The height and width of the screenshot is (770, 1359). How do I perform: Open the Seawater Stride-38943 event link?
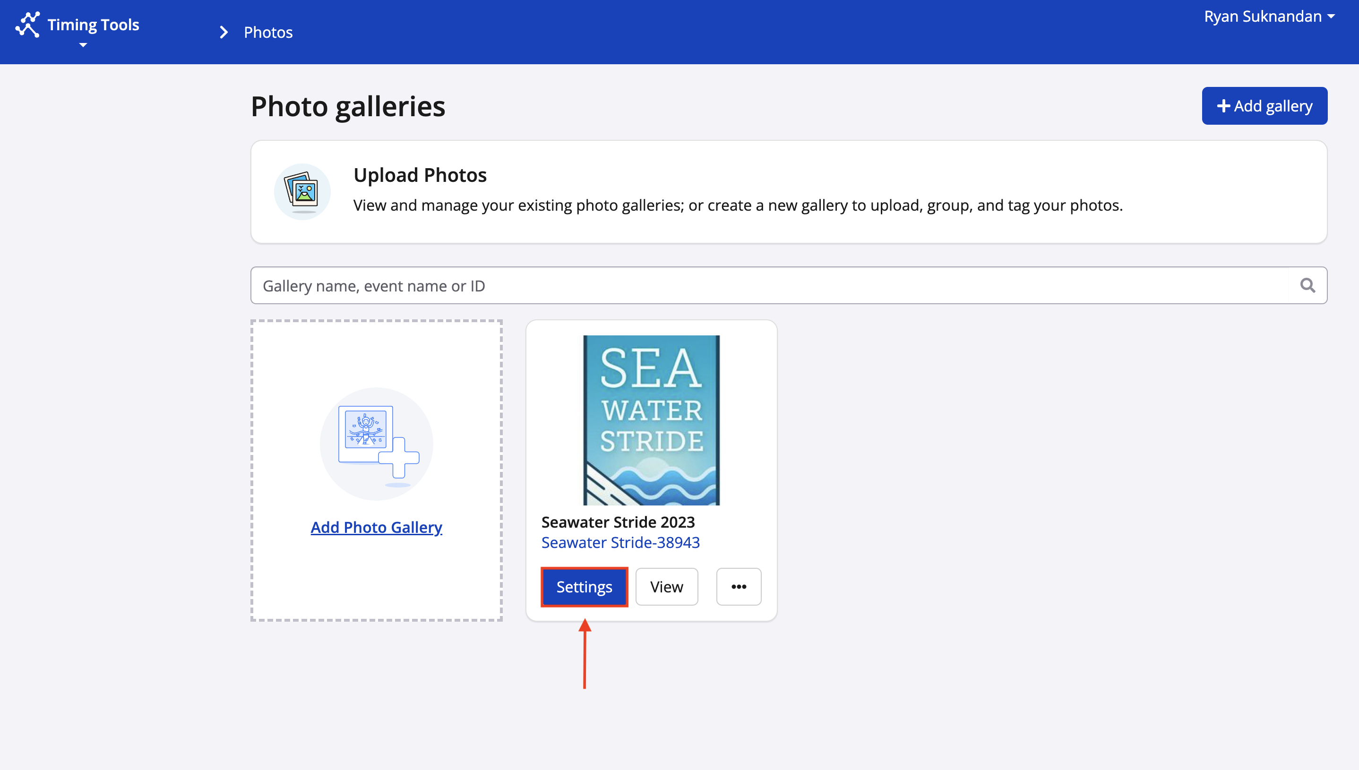(620, 543)
